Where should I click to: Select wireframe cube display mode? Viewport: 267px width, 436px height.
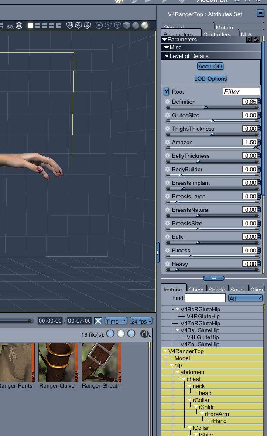pyautogui.click(x=117, y=25)
